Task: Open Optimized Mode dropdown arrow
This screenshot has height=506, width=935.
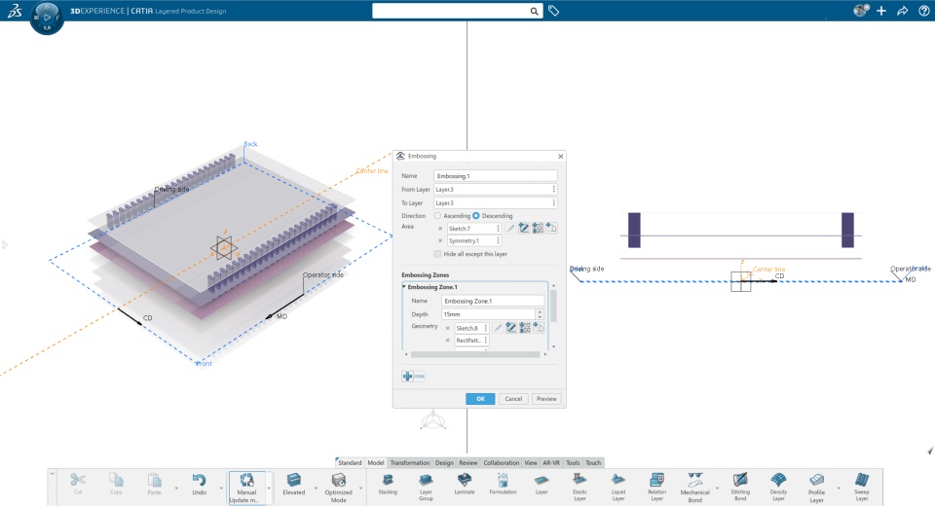Action: click(360, 488)
